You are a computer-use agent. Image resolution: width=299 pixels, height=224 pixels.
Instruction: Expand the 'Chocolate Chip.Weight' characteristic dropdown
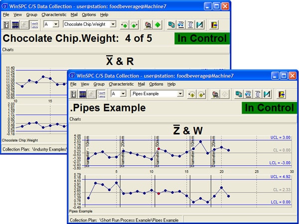coord(113,24)
